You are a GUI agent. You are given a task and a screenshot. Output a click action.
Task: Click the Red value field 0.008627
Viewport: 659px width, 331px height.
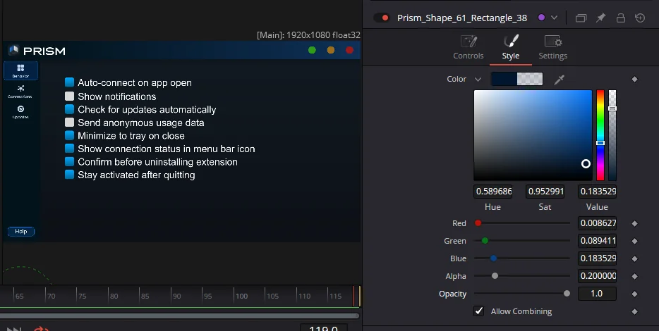597,223
